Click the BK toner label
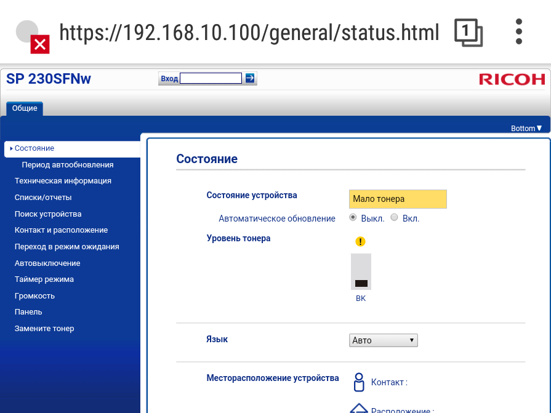 coord(361,299)
